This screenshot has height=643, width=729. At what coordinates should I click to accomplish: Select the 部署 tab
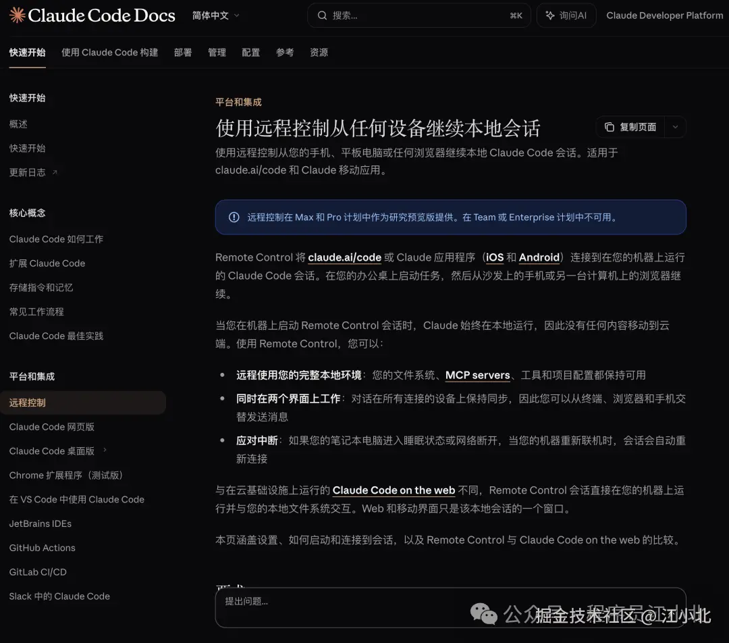pos(183,53)
